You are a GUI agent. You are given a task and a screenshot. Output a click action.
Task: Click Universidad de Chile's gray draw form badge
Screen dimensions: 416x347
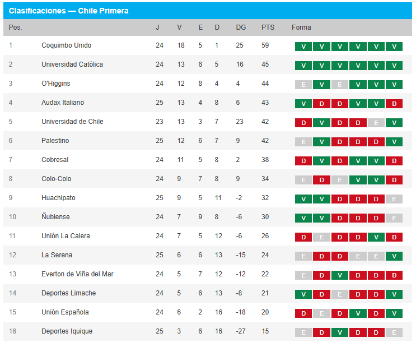pyautogui.click(x=376, y=123)
